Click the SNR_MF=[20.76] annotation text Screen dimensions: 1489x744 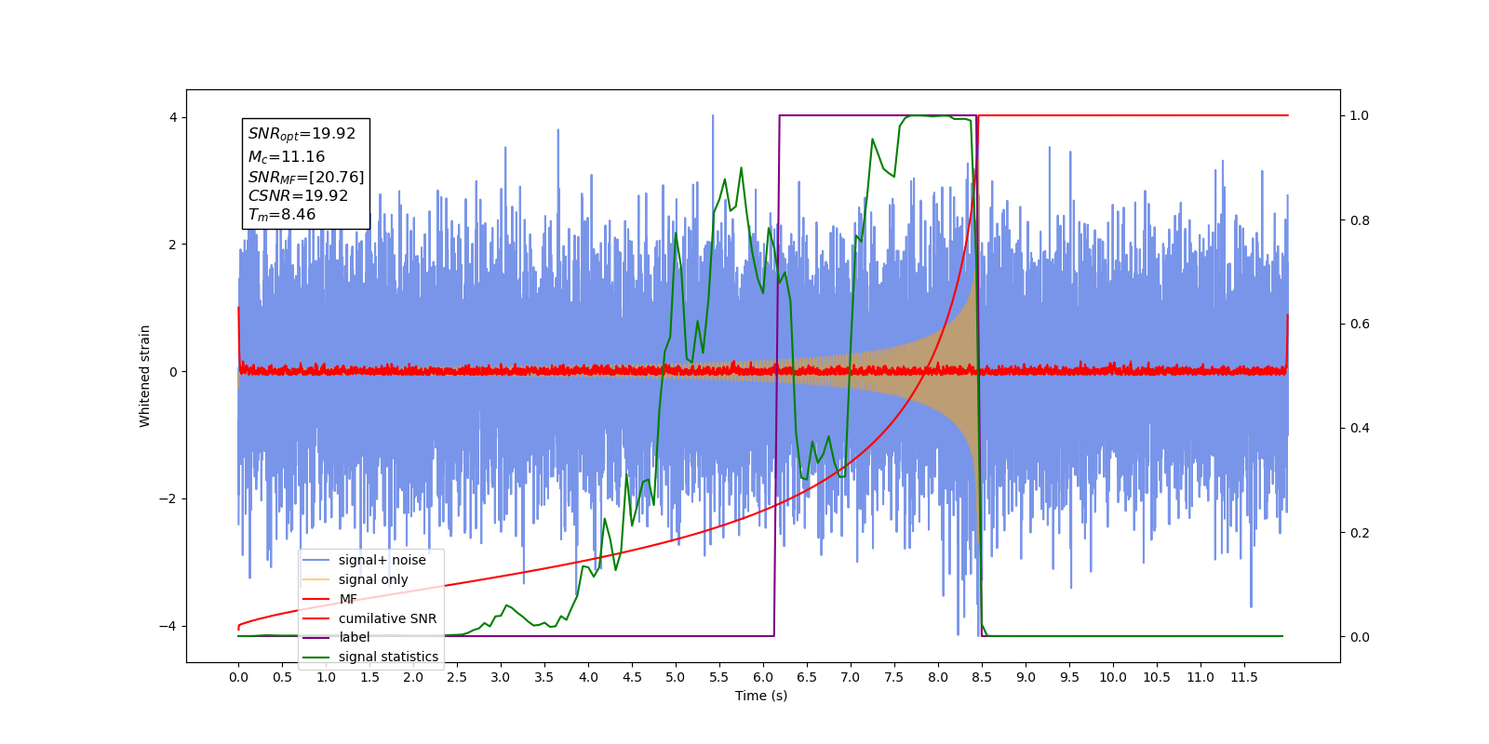tap(306, 177)
